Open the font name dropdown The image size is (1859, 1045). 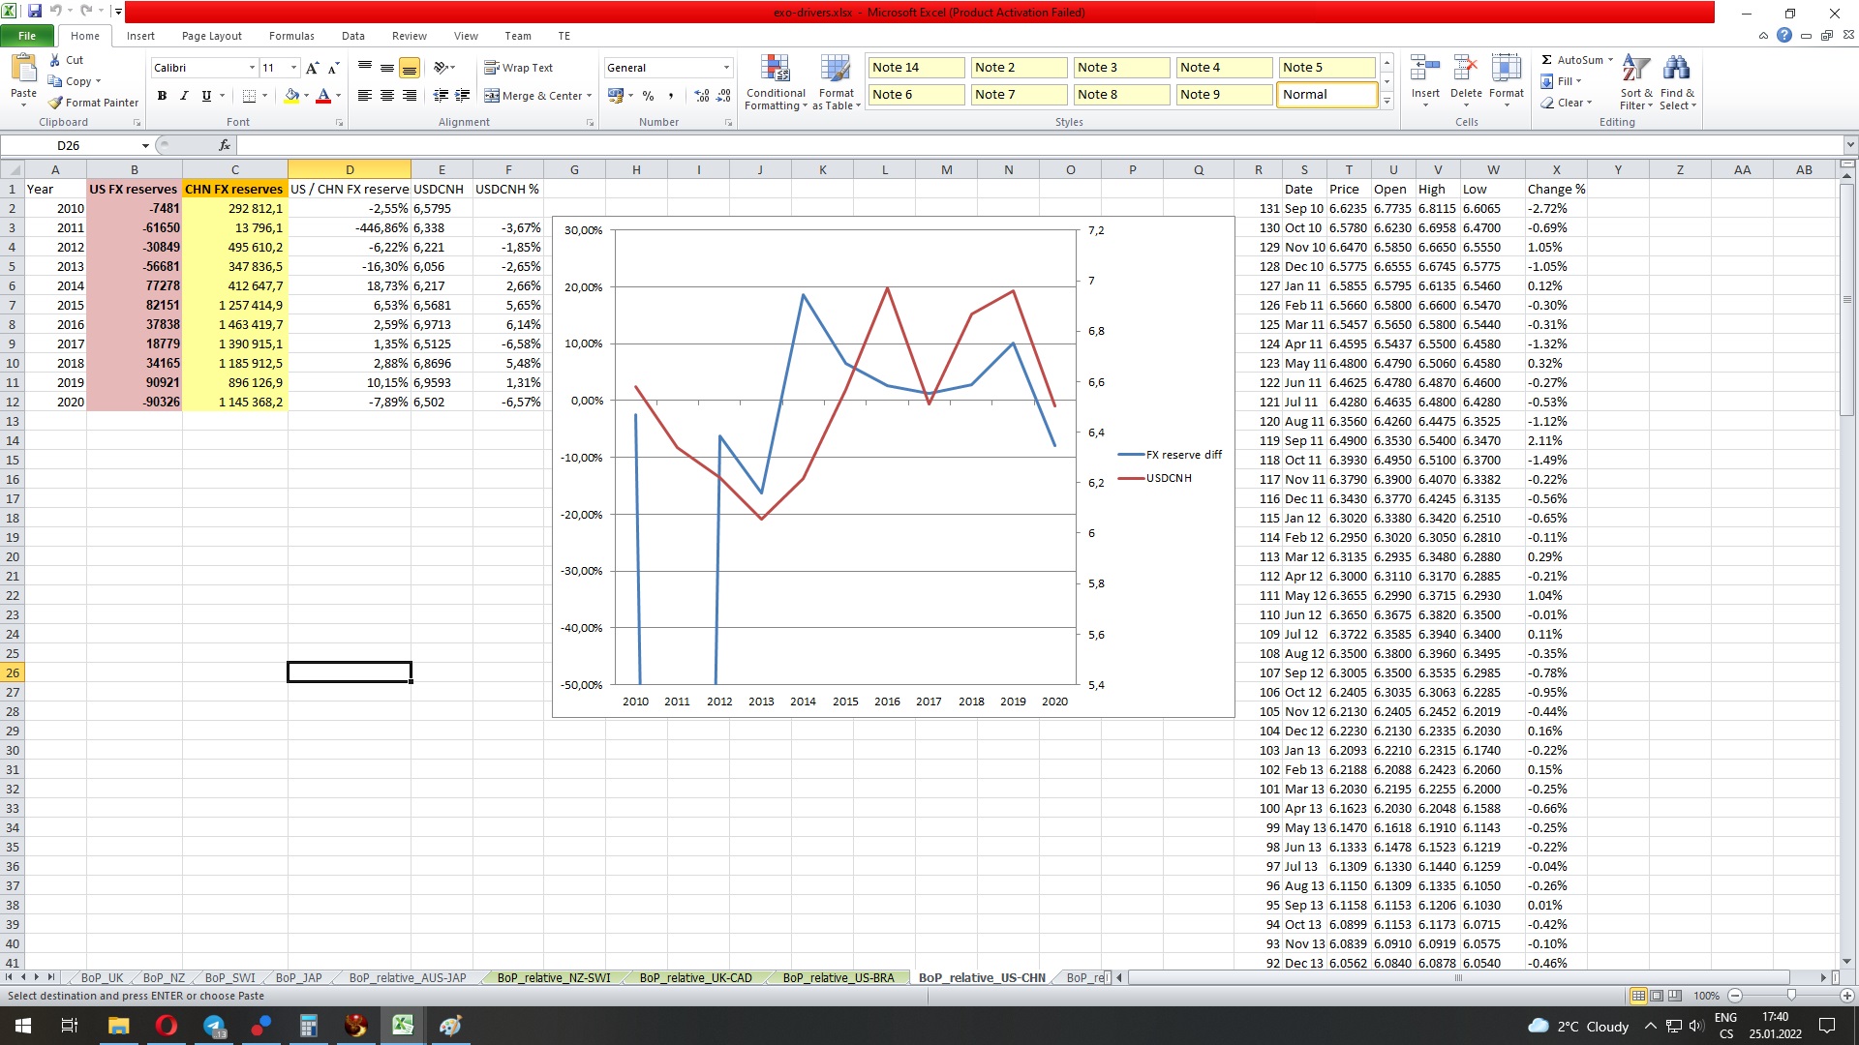[252, 68]
